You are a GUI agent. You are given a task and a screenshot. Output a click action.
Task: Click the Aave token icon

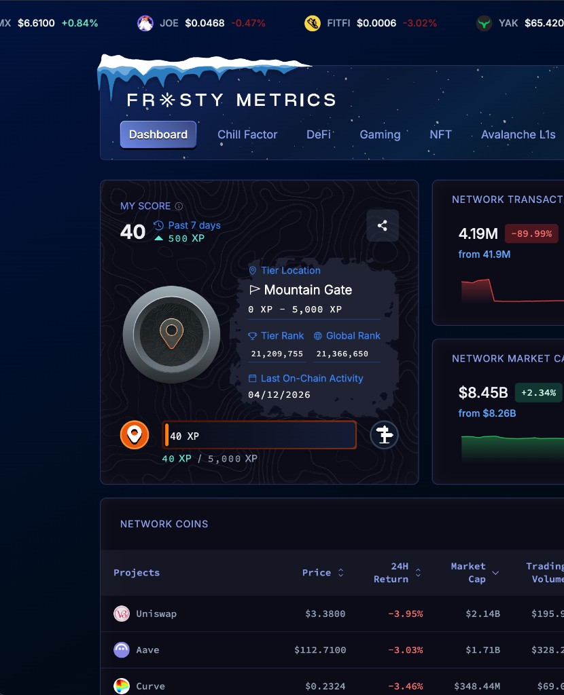pos(121,650)
